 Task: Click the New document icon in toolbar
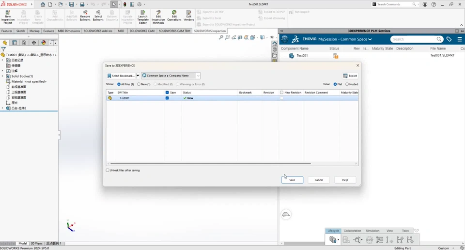click(x=50, y=4)
